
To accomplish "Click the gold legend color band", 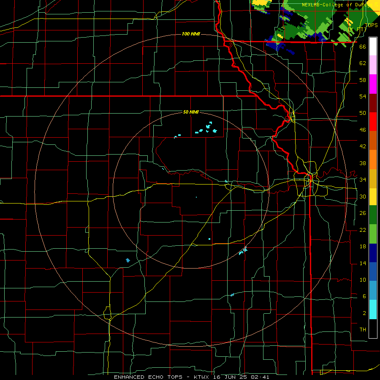I will coord(373,179).
